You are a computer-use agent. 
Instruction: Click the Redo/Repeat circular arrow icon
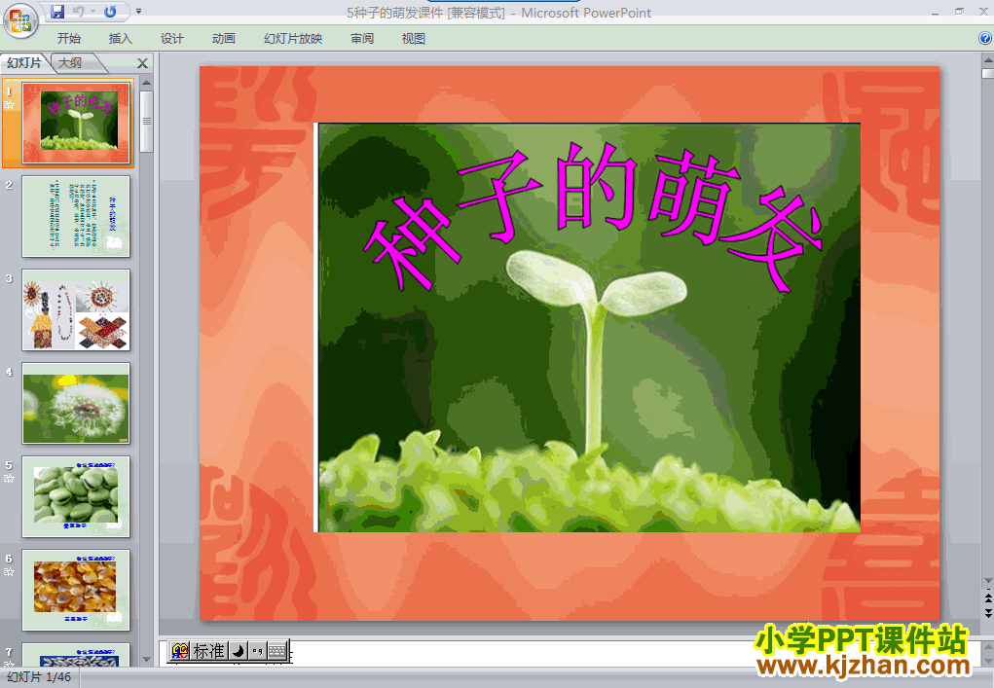pyautogui.click(x=110, y=12)
